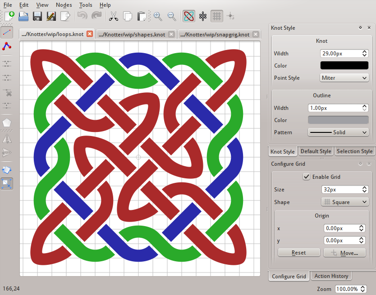
Task: Click the black knot Color swatch
Action: (344, 66)
